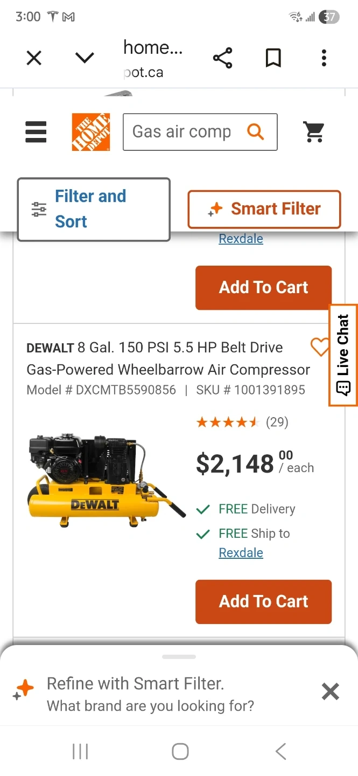The width and height of the screenshot is (358, 776).
Task: Open browser three-dot overflow menu
Action: pyautogui.click(x=324, y=58)
